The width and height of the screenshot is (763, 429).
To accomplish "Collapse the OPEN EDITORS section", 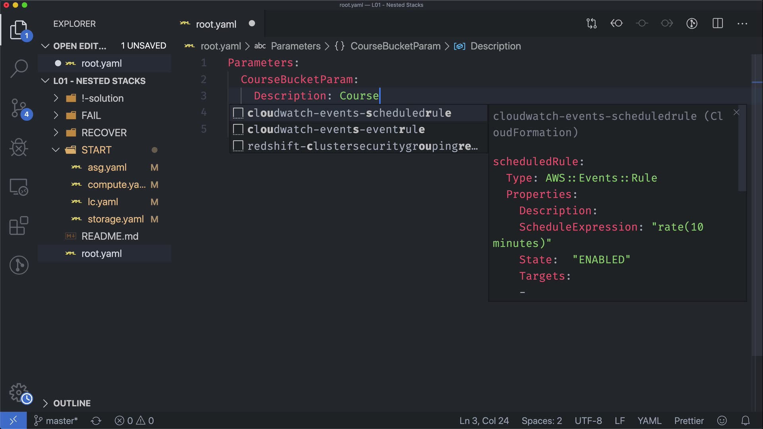I will [79, 46].
